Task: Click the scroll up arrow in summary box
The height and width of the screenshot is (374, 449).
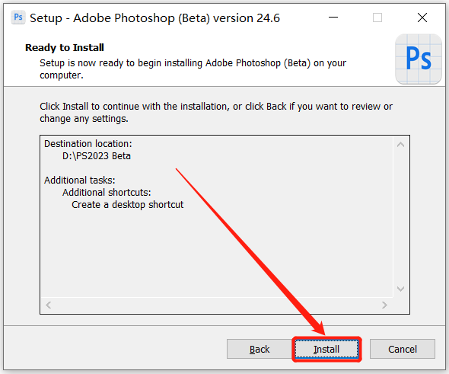Action: pos(400,145)
